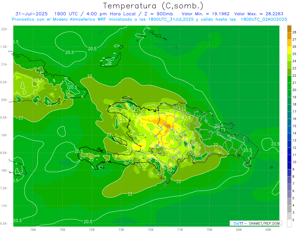Click the '1900 UTC' time label
The image size is (301, 233).
click(66, 14)
